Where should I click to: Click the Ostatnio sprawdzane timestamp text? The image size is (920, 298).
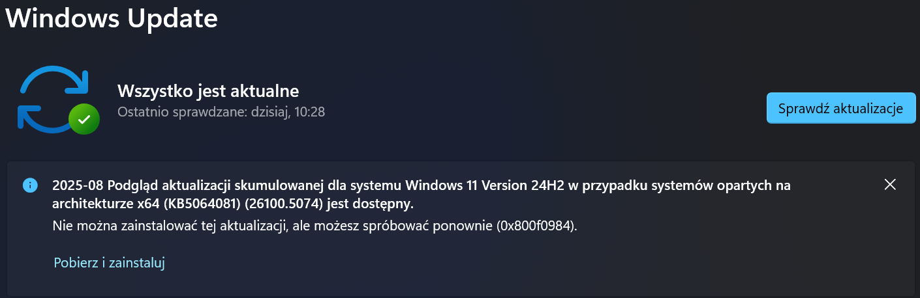221,112
